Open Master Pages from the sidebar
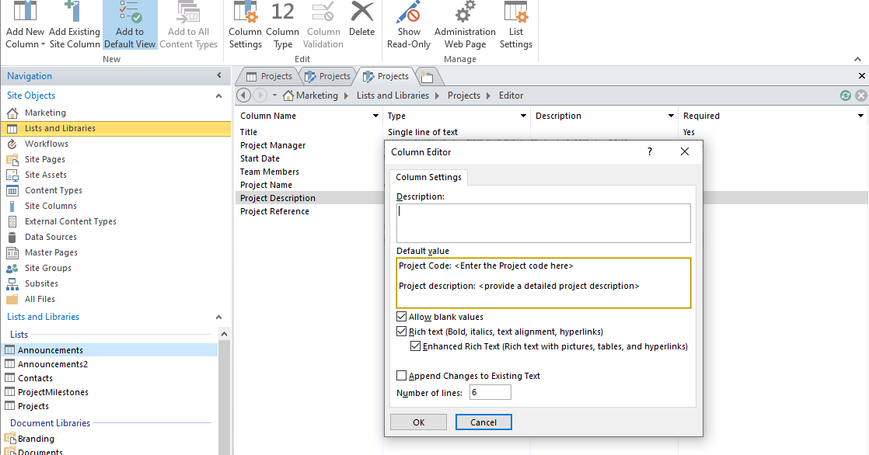This screenshot has height=455, width=869. click(x=54, y=252)
